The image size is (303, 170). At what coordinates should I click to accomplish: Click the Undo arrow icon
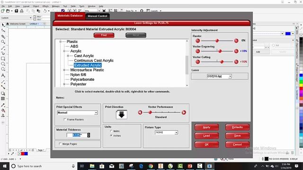coord(45,11)
